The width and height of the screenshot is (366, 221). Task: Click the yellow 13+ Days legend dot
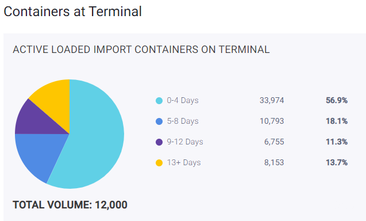click(x=159, y=163)
